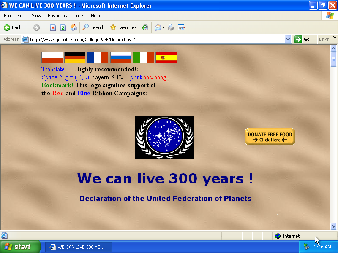Stop page loading with red X icon

point(53,27)
